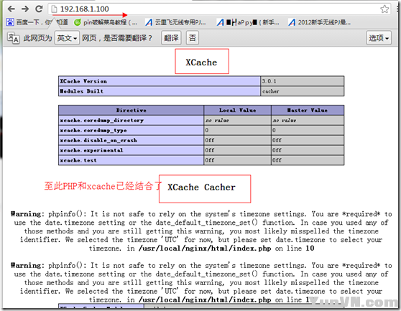This screenshot has height=311, width=401.
Task: Click the xcache.coredump_type directive
Action: tap(93, 130)
